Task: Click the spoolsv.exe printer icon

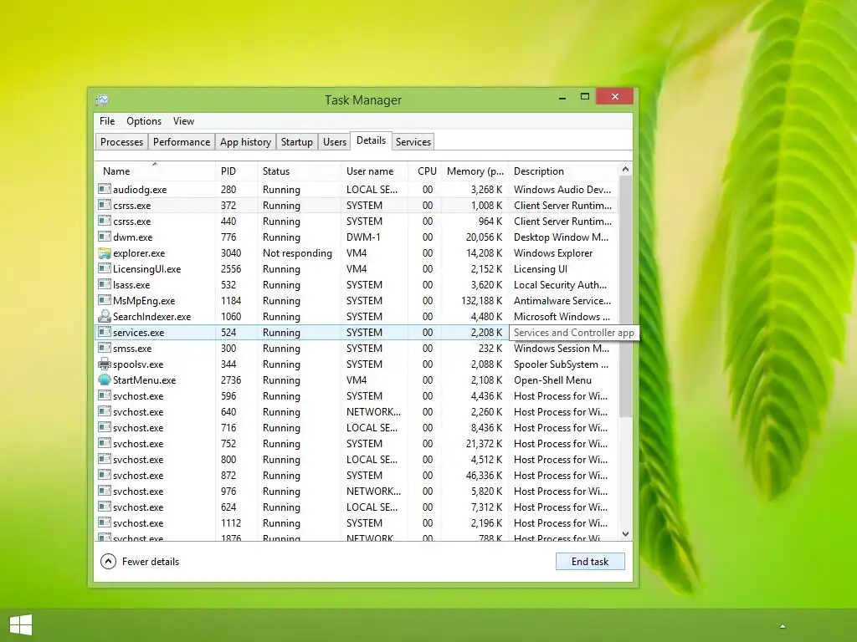Action: tap(105, 364)
